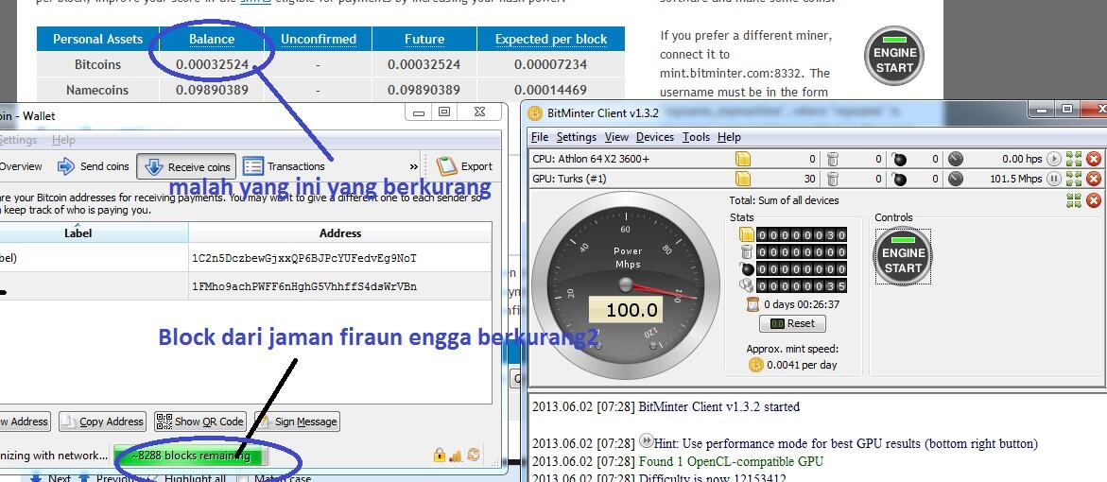Sort by the Address column header

(340, 232)
